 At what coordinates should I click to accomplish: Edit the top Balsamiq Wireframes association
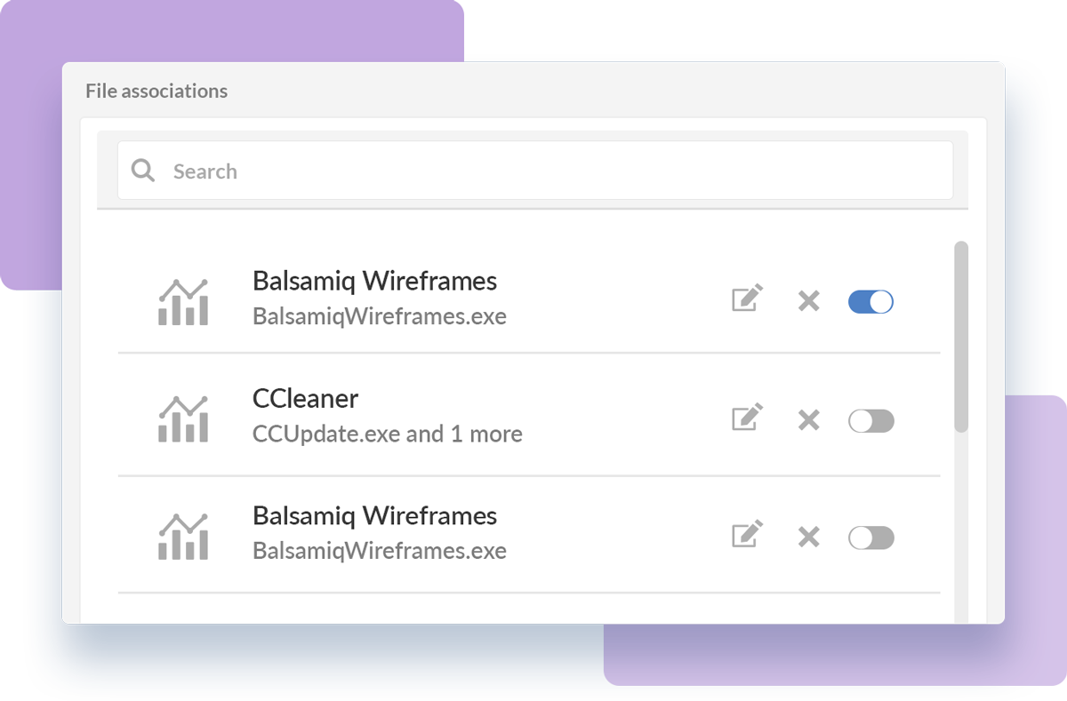(x=747, y=299)
